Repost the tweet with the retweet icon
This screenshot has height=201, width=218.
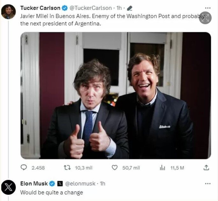click(67, 168)
